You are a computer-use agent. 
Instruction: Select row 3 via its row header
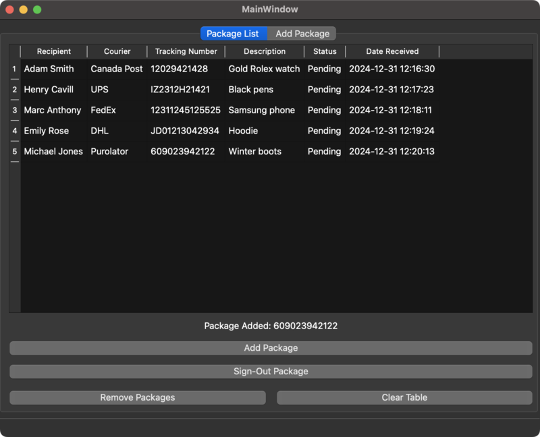tap(14, 110)
